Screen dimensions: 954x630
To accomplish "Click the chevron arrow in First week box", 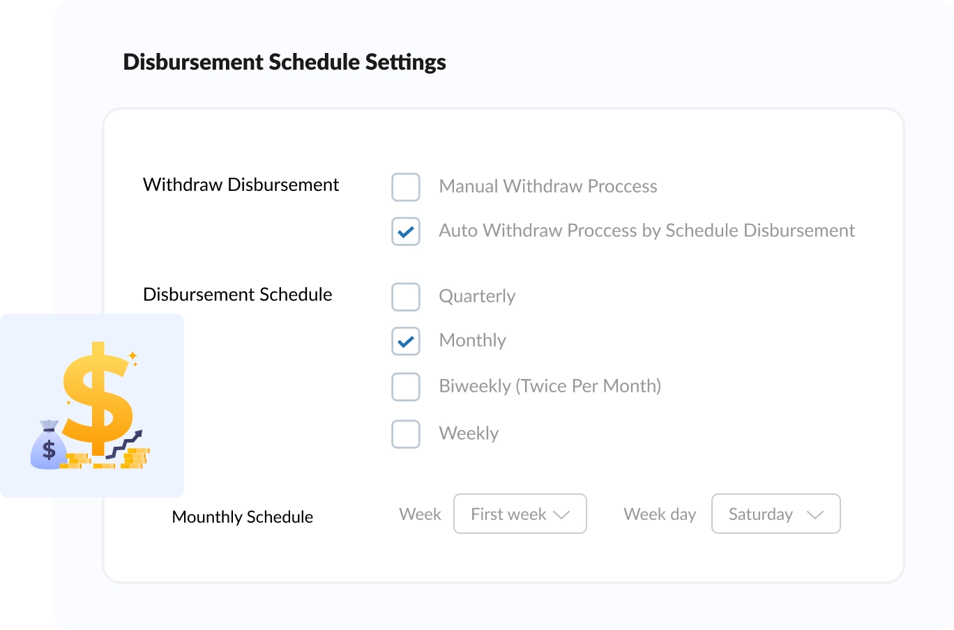I will coord(561,514).
